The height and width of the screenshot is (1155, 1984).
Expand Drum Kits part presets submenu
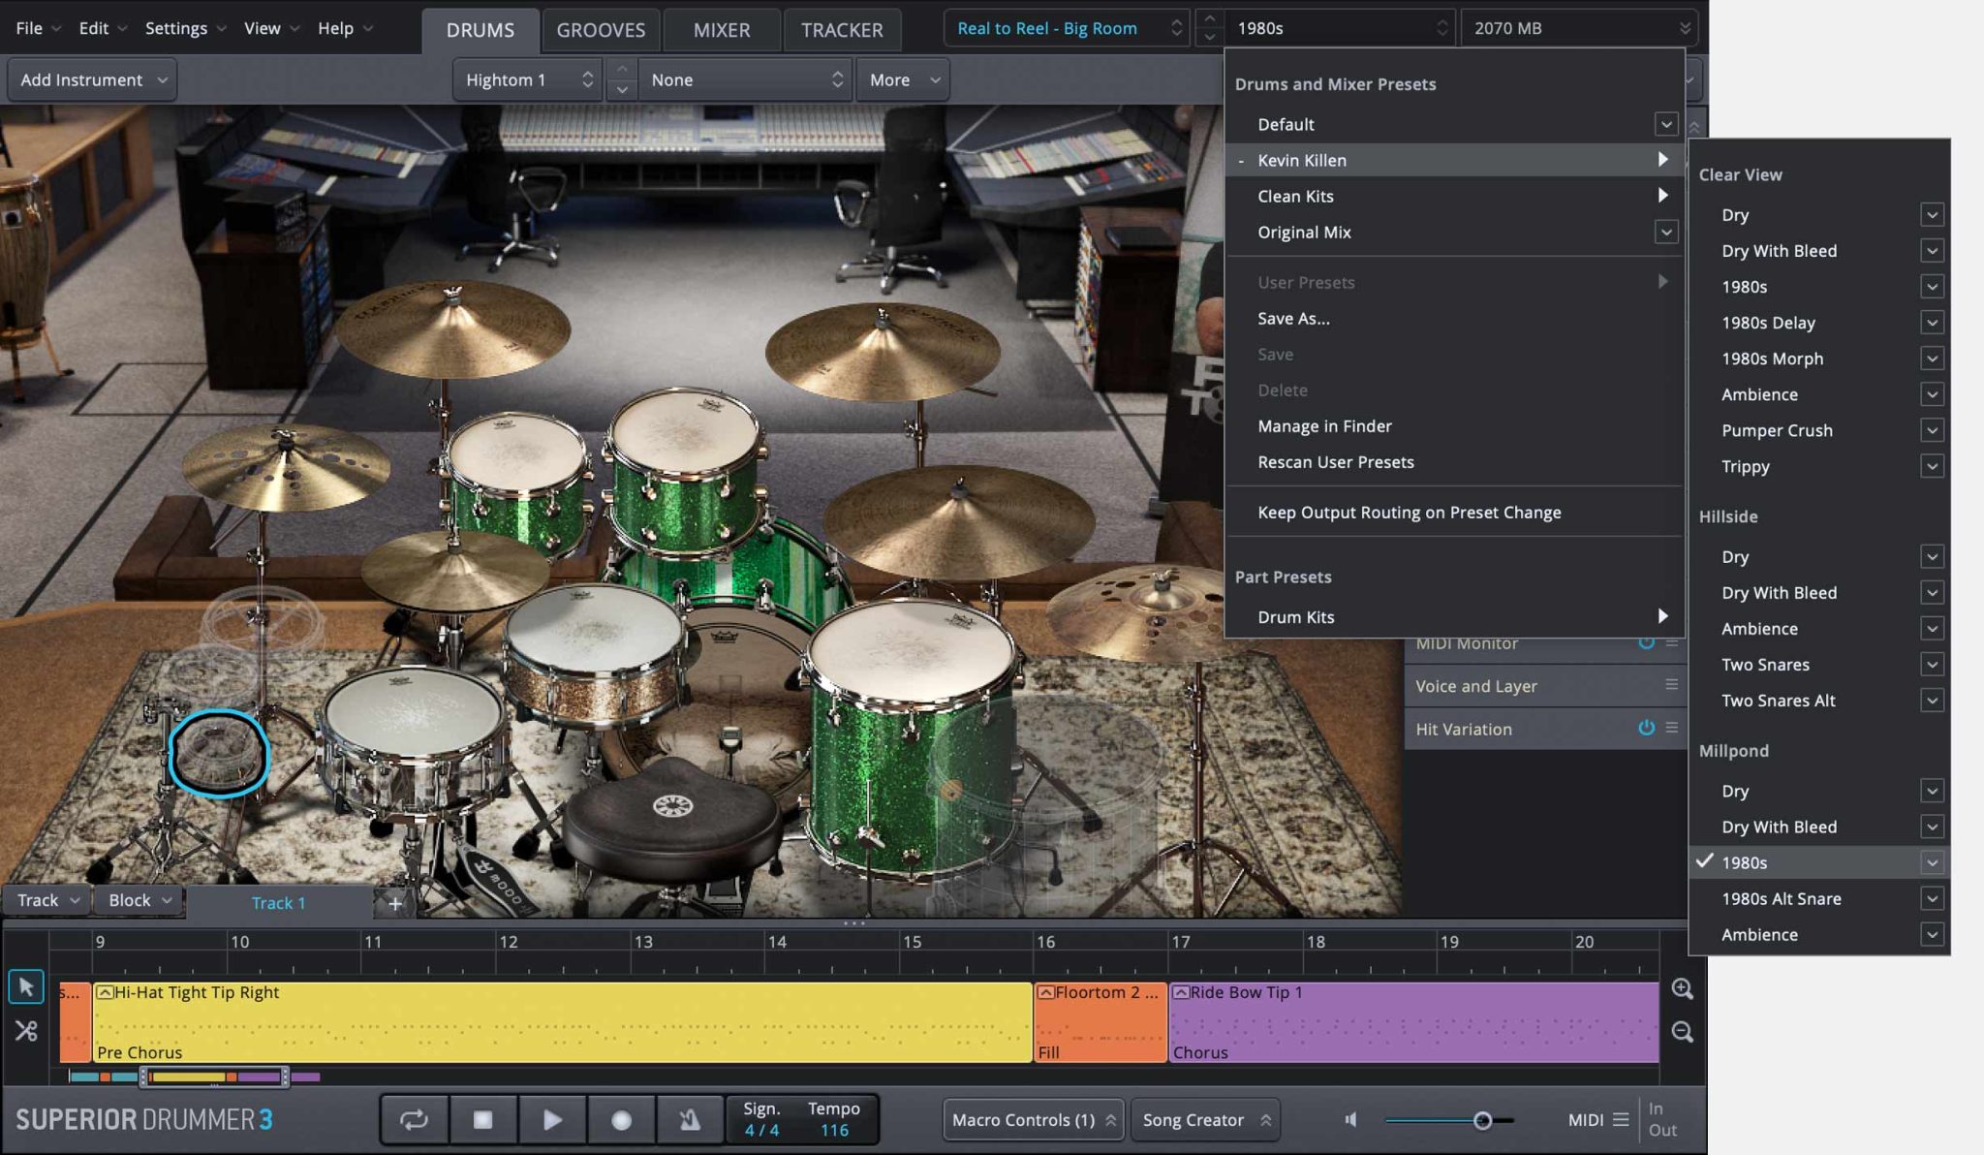(1454, 616)
